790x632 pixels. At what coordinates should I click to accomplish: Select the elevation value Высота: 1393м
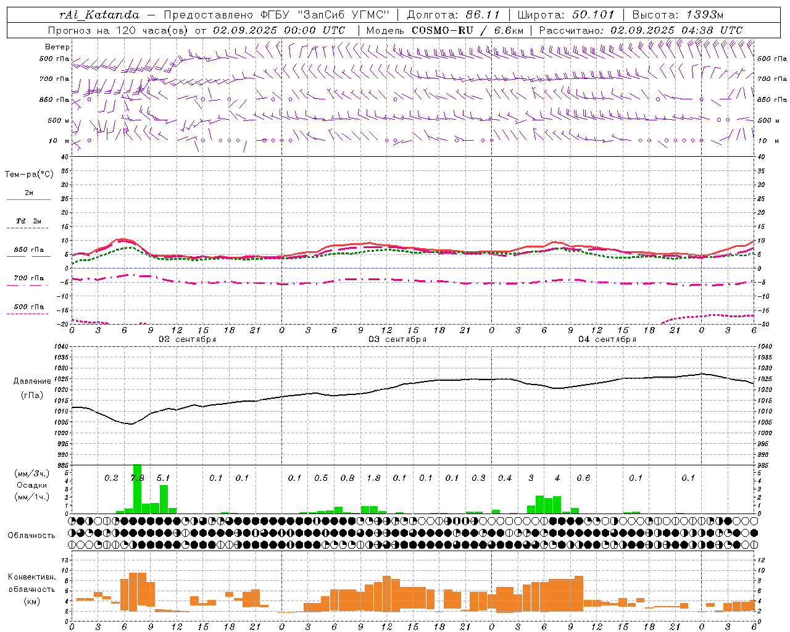(678, 15)
